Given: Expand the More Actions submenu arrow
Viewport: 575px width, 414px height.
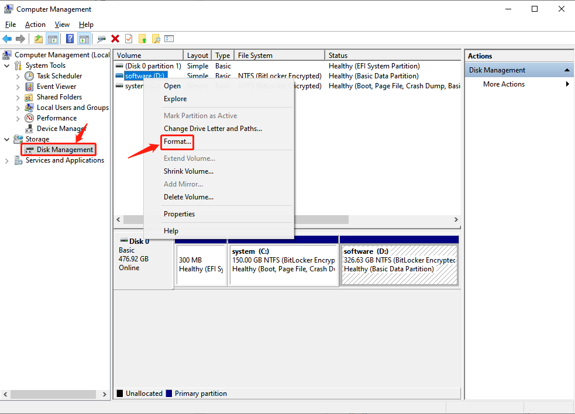Looking at the screenshot, I should [x=567, y=84].
